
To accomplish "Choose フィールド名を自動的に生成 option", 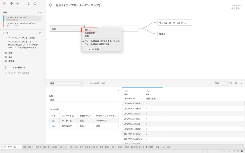I will click(x=97, y=44).
